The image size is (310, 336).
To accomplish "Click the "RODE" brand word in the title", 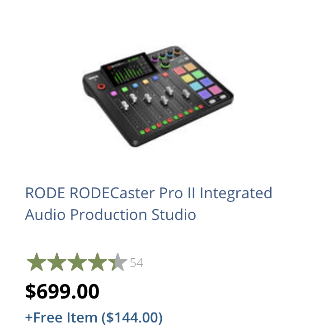I will [x=45, y=193].
